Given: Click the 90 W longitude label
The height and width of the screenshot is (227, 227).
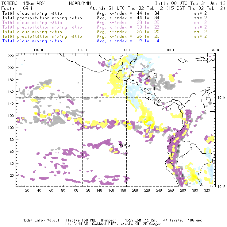Looking at the screenshot, I should tap(126, 50).
